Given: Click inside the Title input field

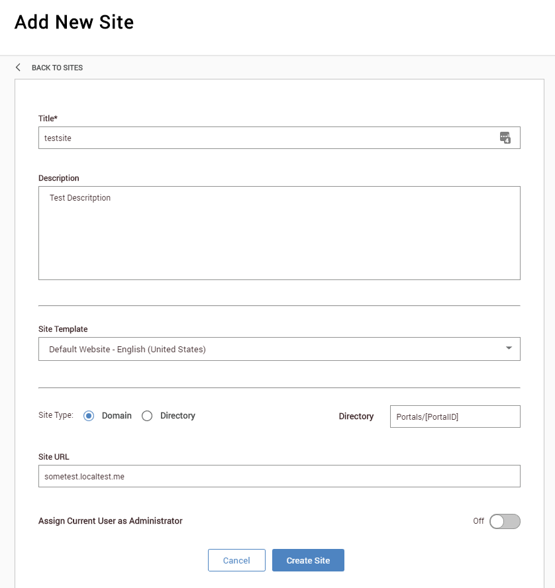Looking at the screenshot, I should pyautogui.click(x=265, y=138).
